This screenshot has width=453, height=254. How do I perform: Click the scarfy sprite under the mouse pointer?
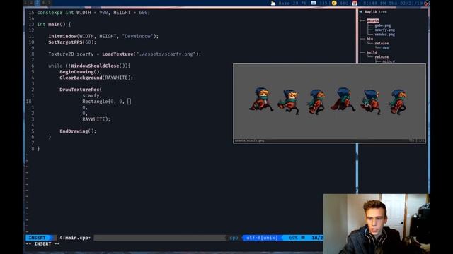(371, 102)
